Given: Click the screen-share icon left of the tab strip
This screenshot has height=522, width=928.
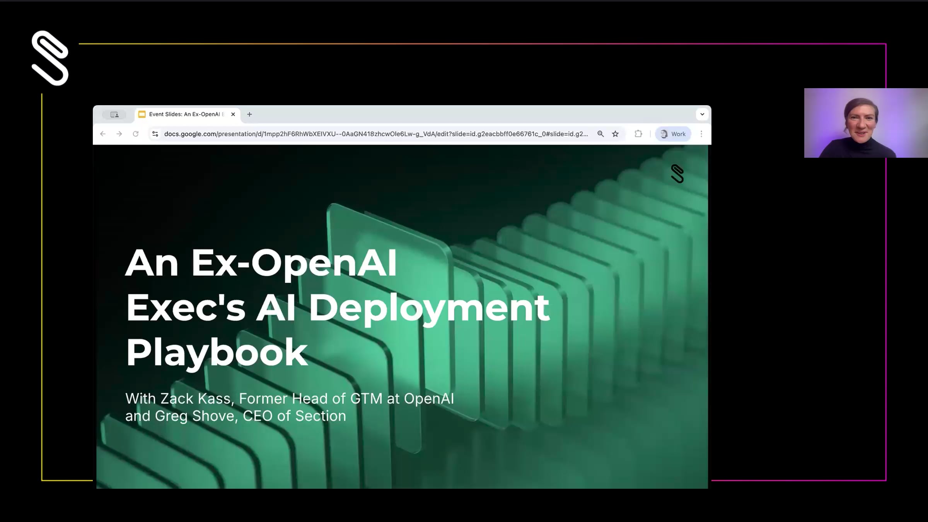Looking at the screenshot, I should [x=114, y=114].
